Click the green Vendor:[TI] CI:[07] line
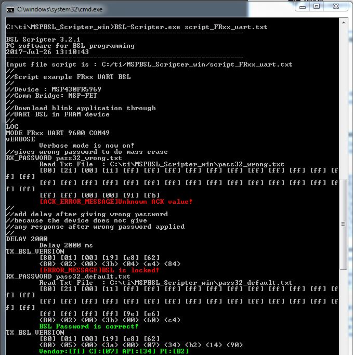The height and width of the screenshot is (355, 353). pos(114,351)
